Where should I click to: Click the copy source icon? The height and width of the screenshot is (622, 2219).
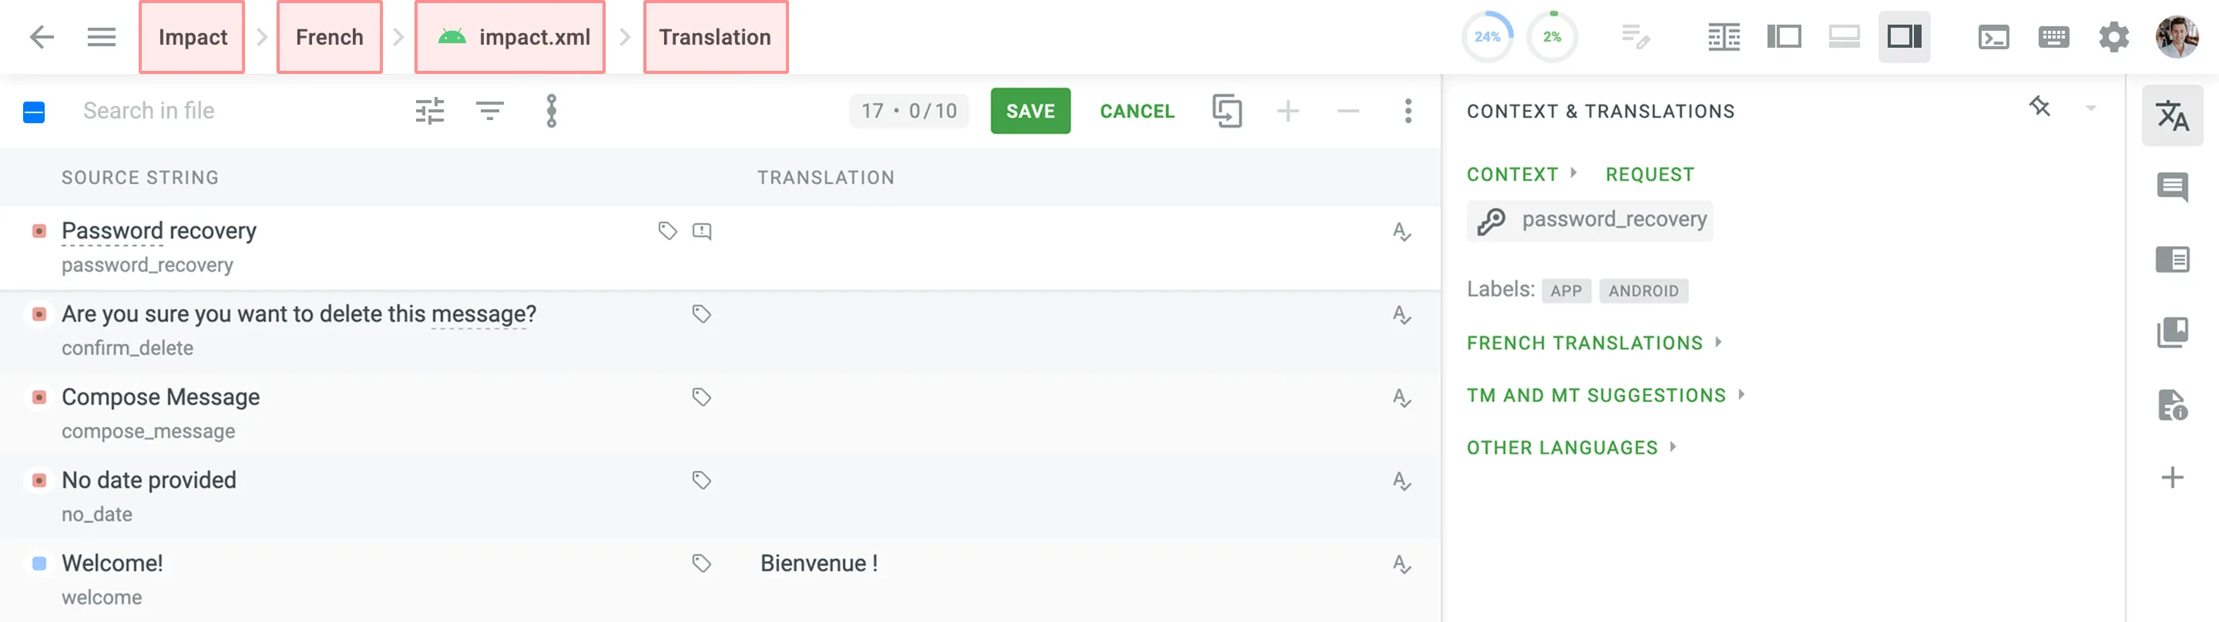(1227, 111)
